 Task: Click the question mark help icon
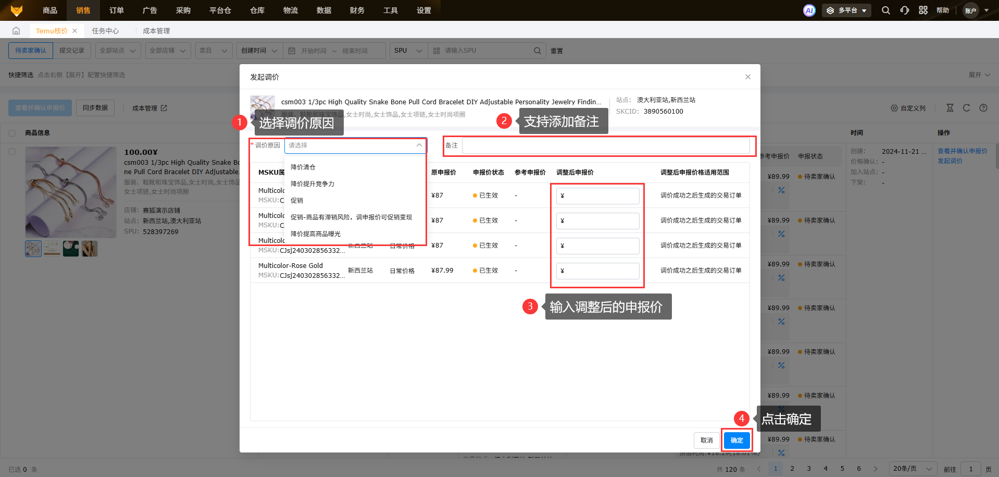pos(983,108)
